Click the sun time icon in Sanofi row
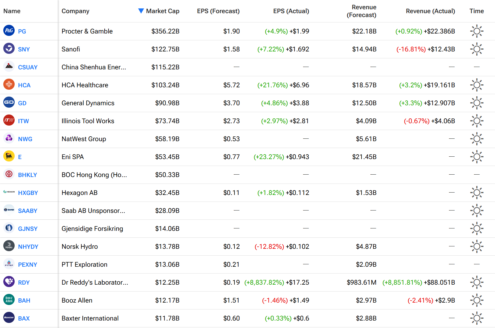The width and height of the screenshot is (495, 328). click(477, 49)
